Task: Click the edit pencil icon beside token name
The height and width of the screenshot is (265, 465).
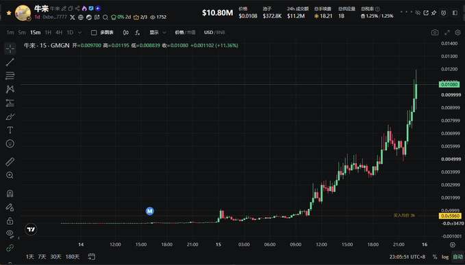Action: tap(64, 9)
